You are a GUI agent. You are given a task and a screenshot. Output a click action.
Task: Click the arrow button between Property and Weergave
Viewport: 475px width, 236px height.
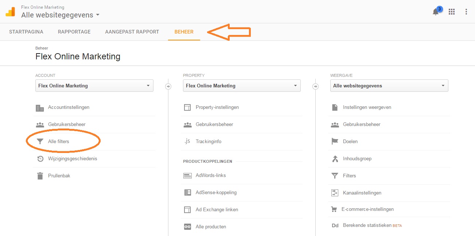click(x=315, y=86)
